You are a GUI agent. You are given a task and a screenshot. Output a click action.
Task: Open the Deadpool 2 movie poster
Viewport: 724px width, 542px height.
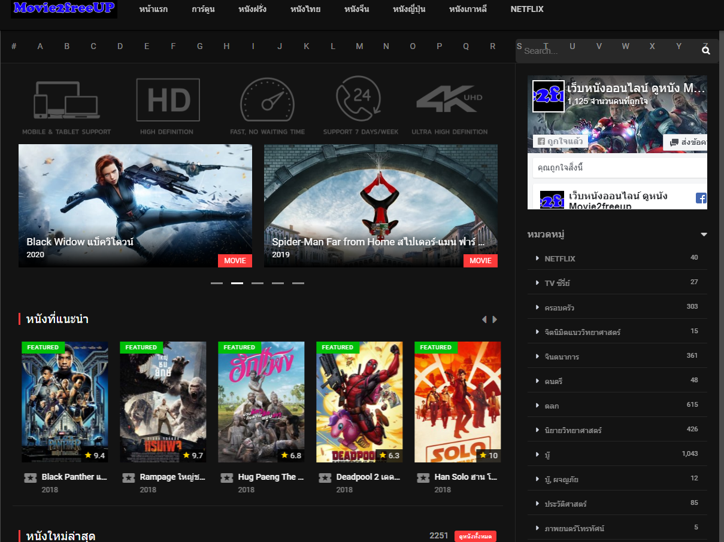click(x=359, y=402)
